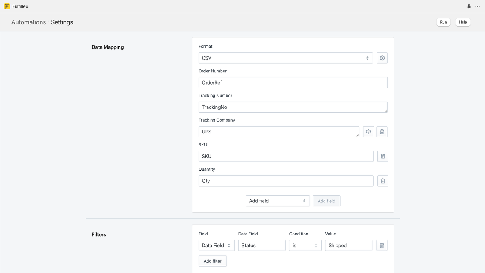Expand the Add field dropdown

pyautogui.click(x=278, y=201)
